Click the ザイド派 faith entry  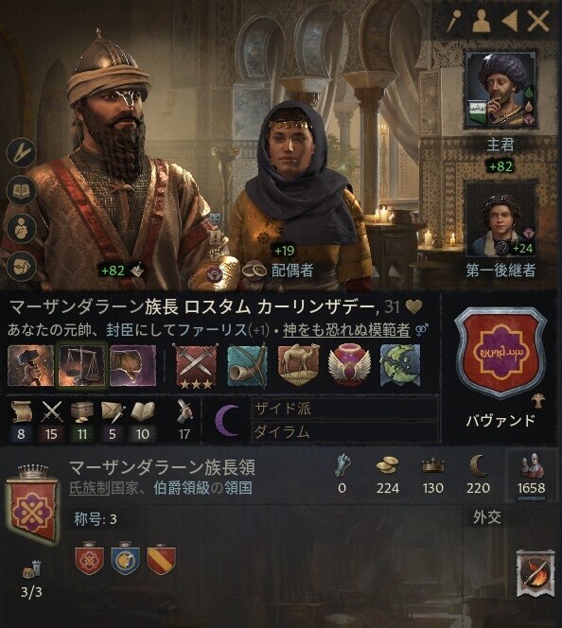pyautogui.click(x=344, y=409)
